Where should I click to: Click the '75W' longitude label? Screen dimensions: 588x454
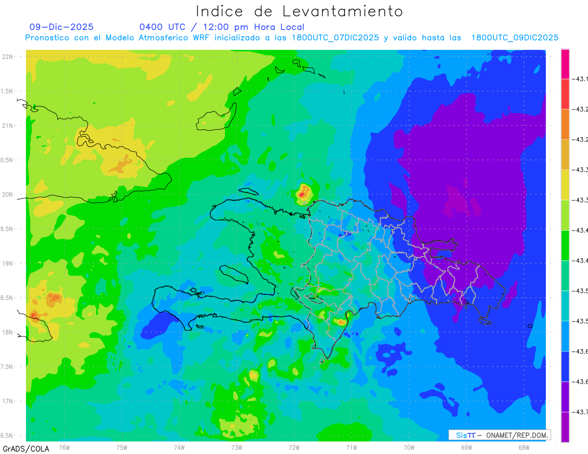[x=122, y=448]
